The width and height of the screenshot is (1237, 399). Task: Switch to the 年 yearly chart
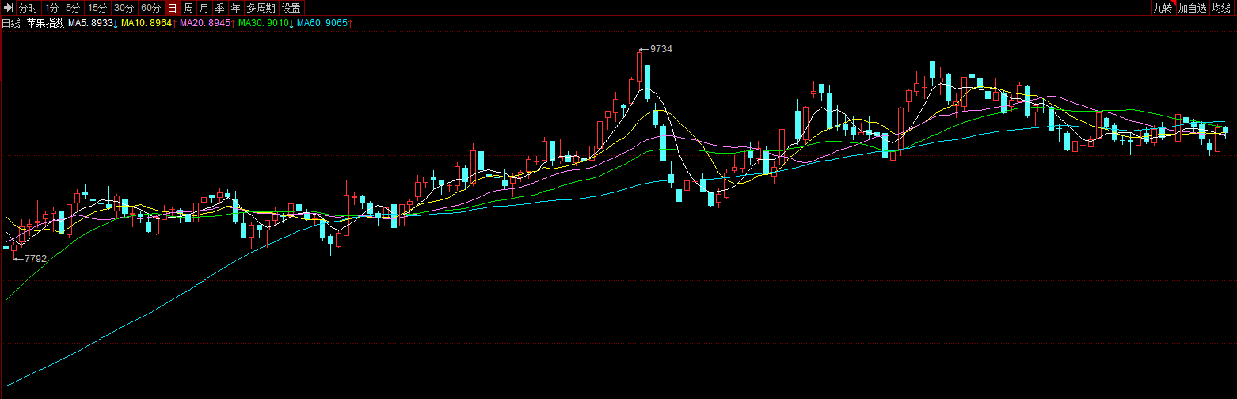click(x=236, y=8)
